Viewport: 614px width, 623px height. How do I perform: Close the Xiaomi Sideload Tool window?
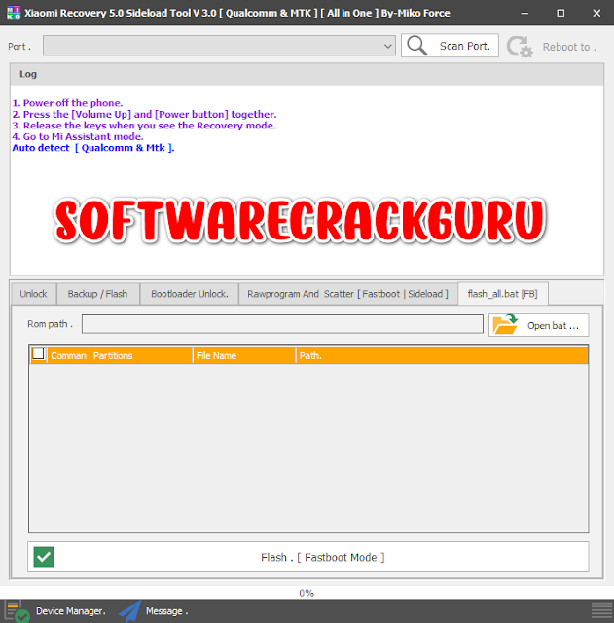[596, 13]
